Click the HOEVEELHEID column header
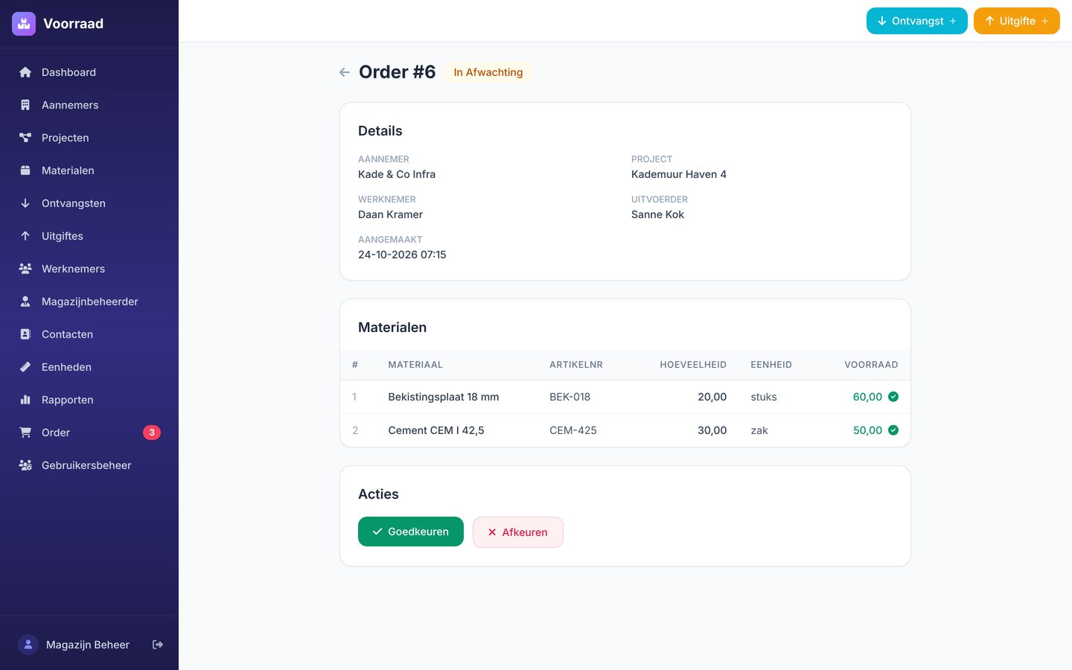1072x670 pixels. point(693,365)
